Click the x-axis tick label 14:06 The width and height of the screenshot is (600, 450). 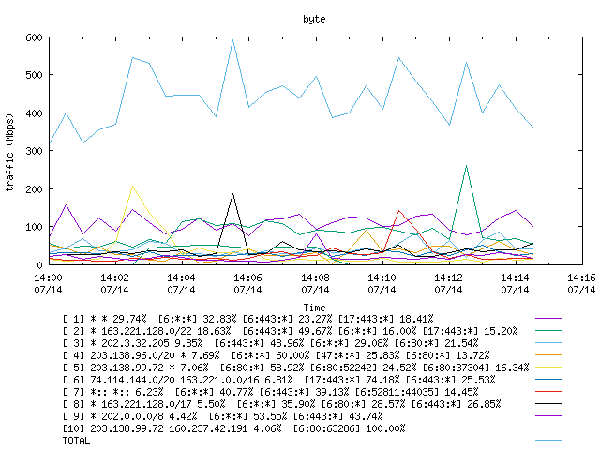247,277
